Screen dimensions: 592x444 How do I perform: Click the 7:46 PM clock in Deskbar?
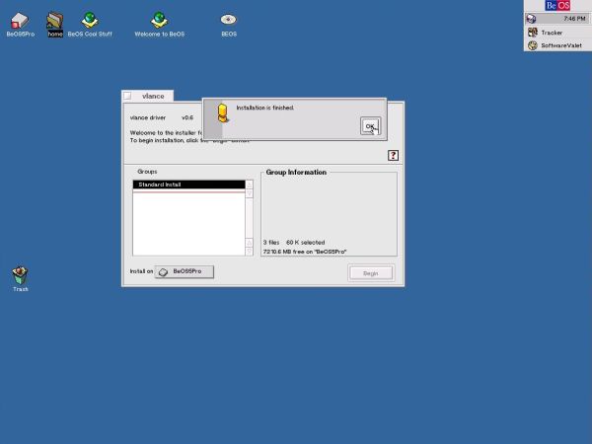574,19
